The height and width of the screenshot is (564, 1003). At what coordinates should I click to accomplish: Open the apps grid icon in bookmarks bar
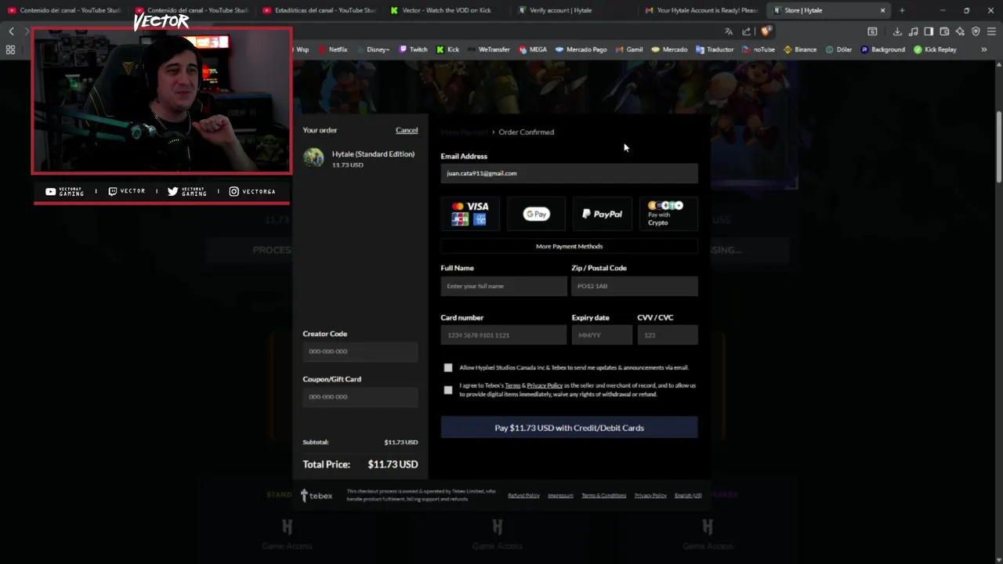point(10,49)
